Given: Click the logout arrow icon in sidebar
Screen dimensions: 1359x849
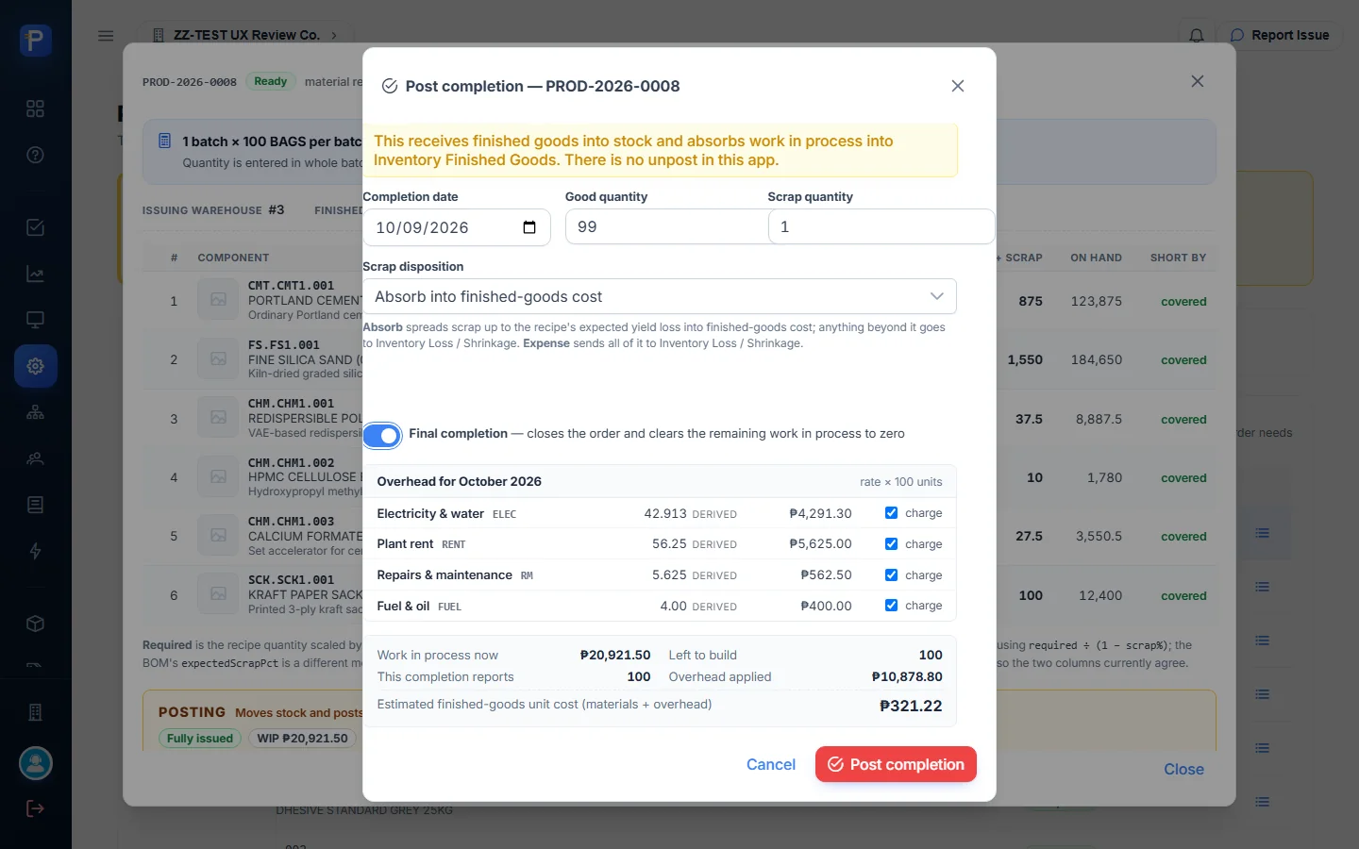Looking at the screenshot, I should (x=35, y=808).
